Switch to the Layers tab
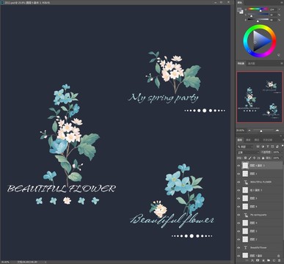 pos(240,140)
